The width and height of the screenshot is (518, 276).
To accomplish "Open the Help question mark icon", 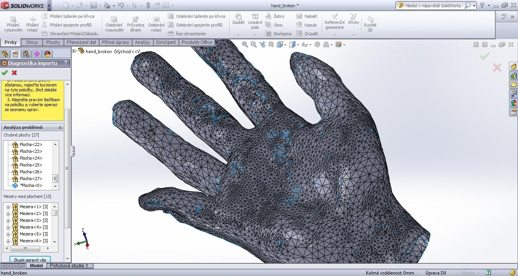I will pyautogui.click(x=482, y=5).
